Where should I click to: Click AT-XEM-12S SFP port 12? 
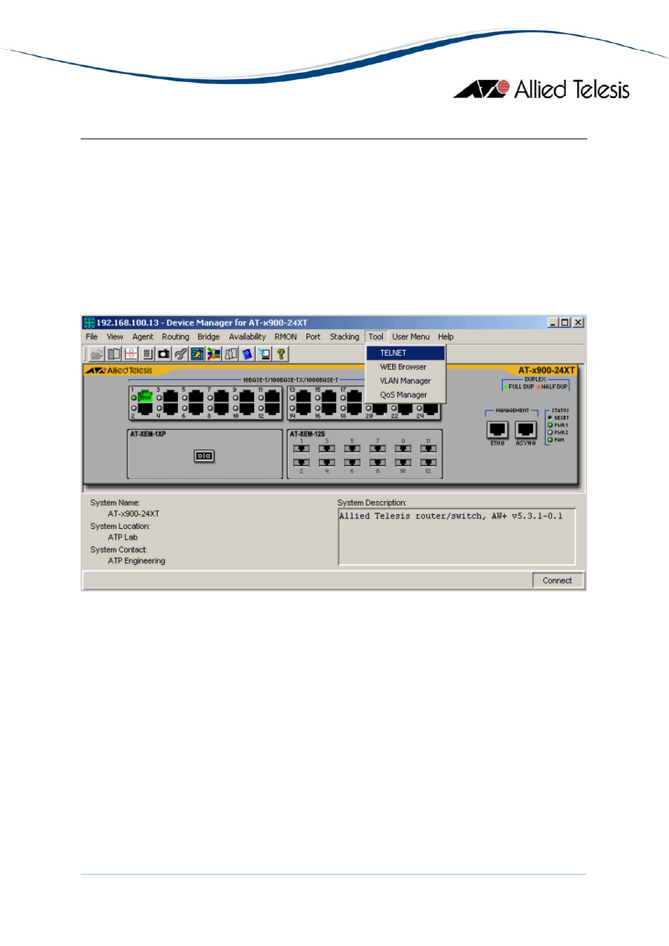[x=428, y=462]
